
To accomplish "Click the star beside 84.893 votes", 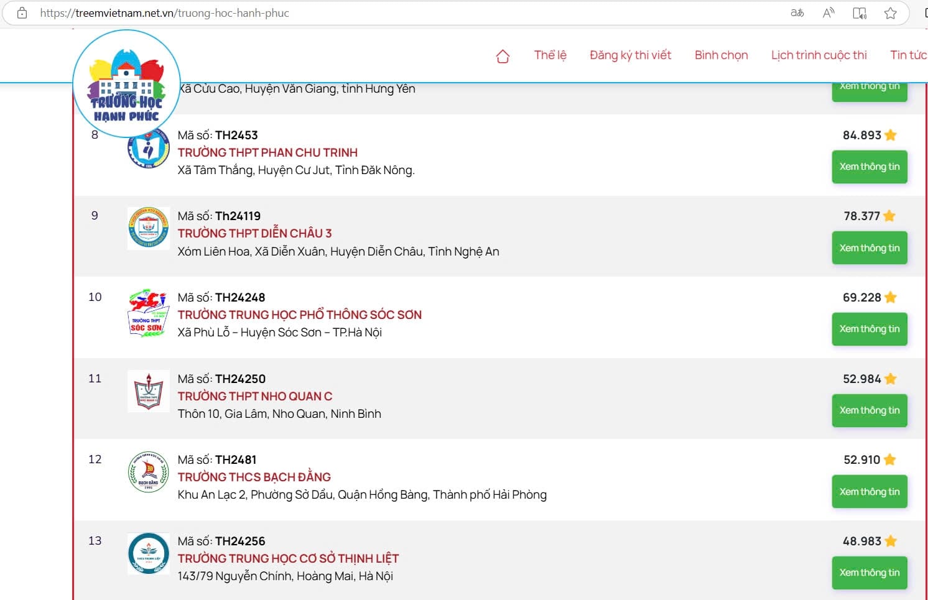I will click(891, 135).
